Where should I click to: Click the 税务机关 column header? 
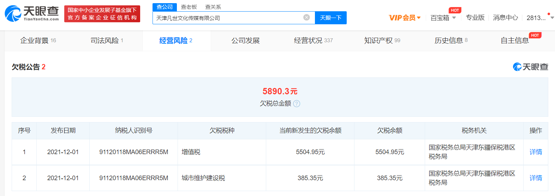point(474,131)
